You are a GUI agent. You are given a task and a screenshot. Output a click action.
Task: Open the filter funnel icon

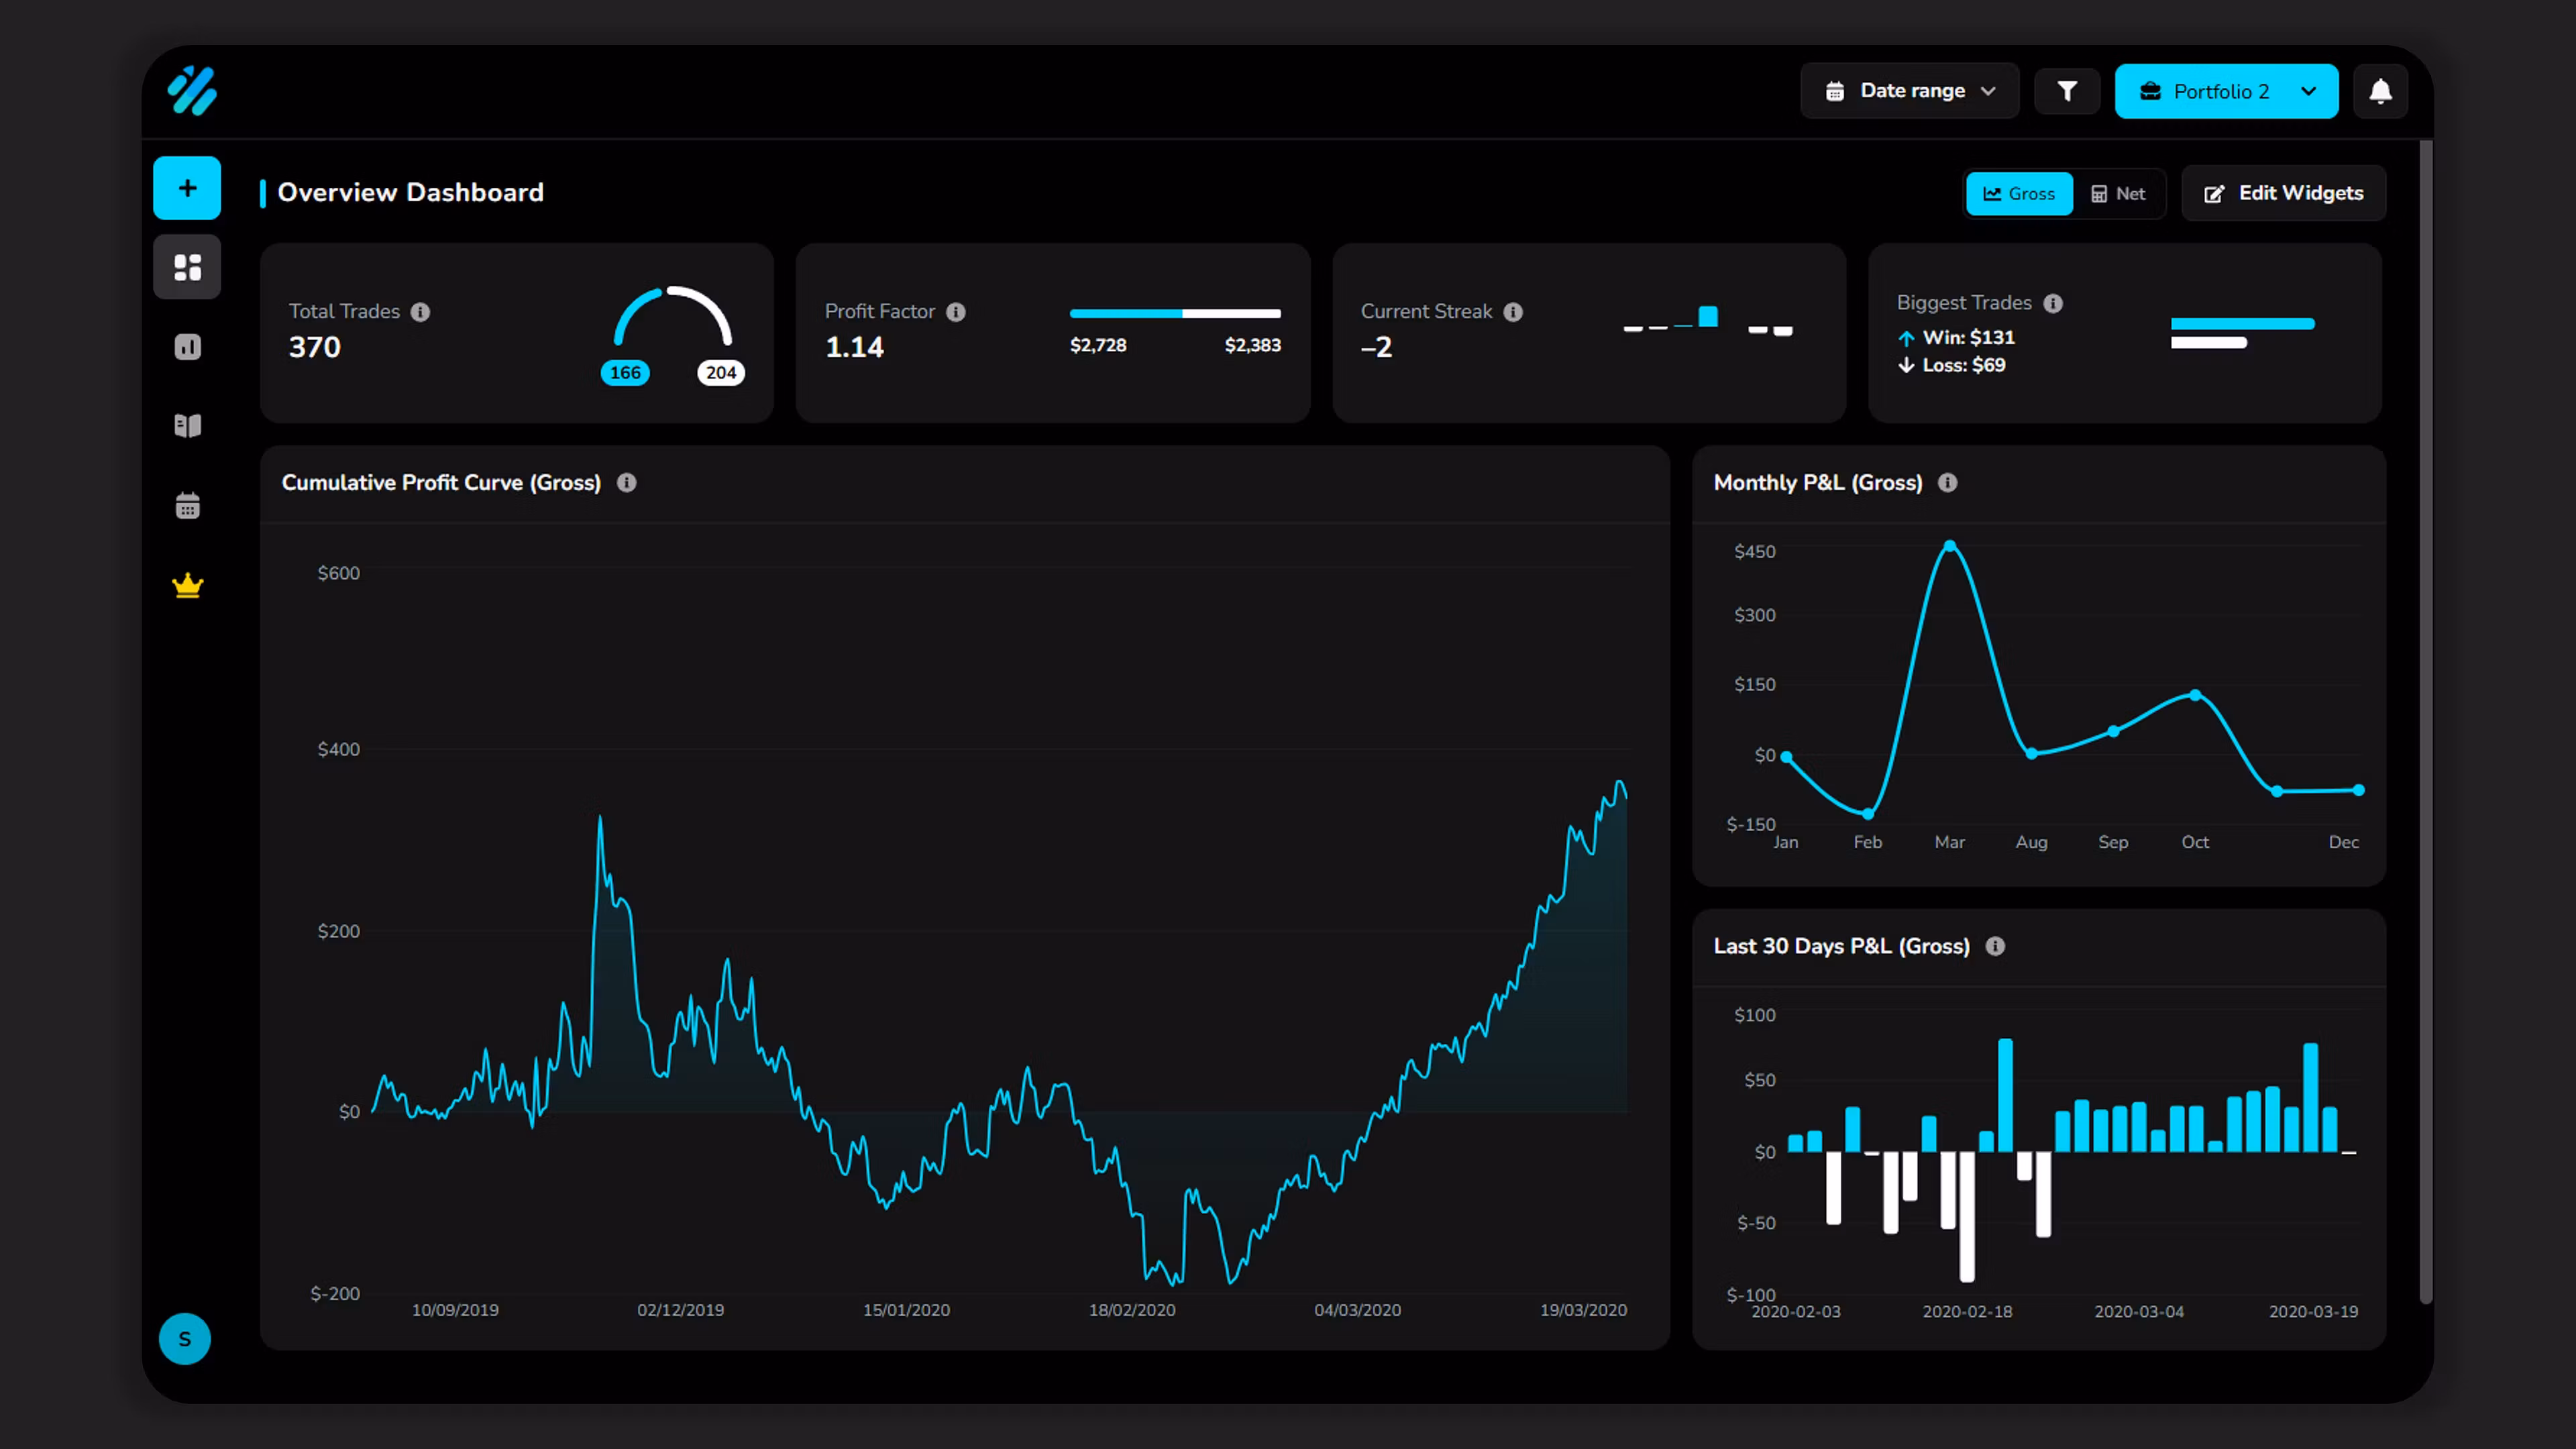2067,91
